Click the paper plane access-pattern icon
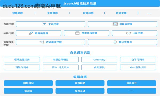160x96 pixels. 42,42
